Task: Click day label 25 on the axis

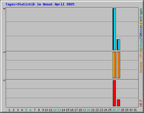Action: click(110, 110)
